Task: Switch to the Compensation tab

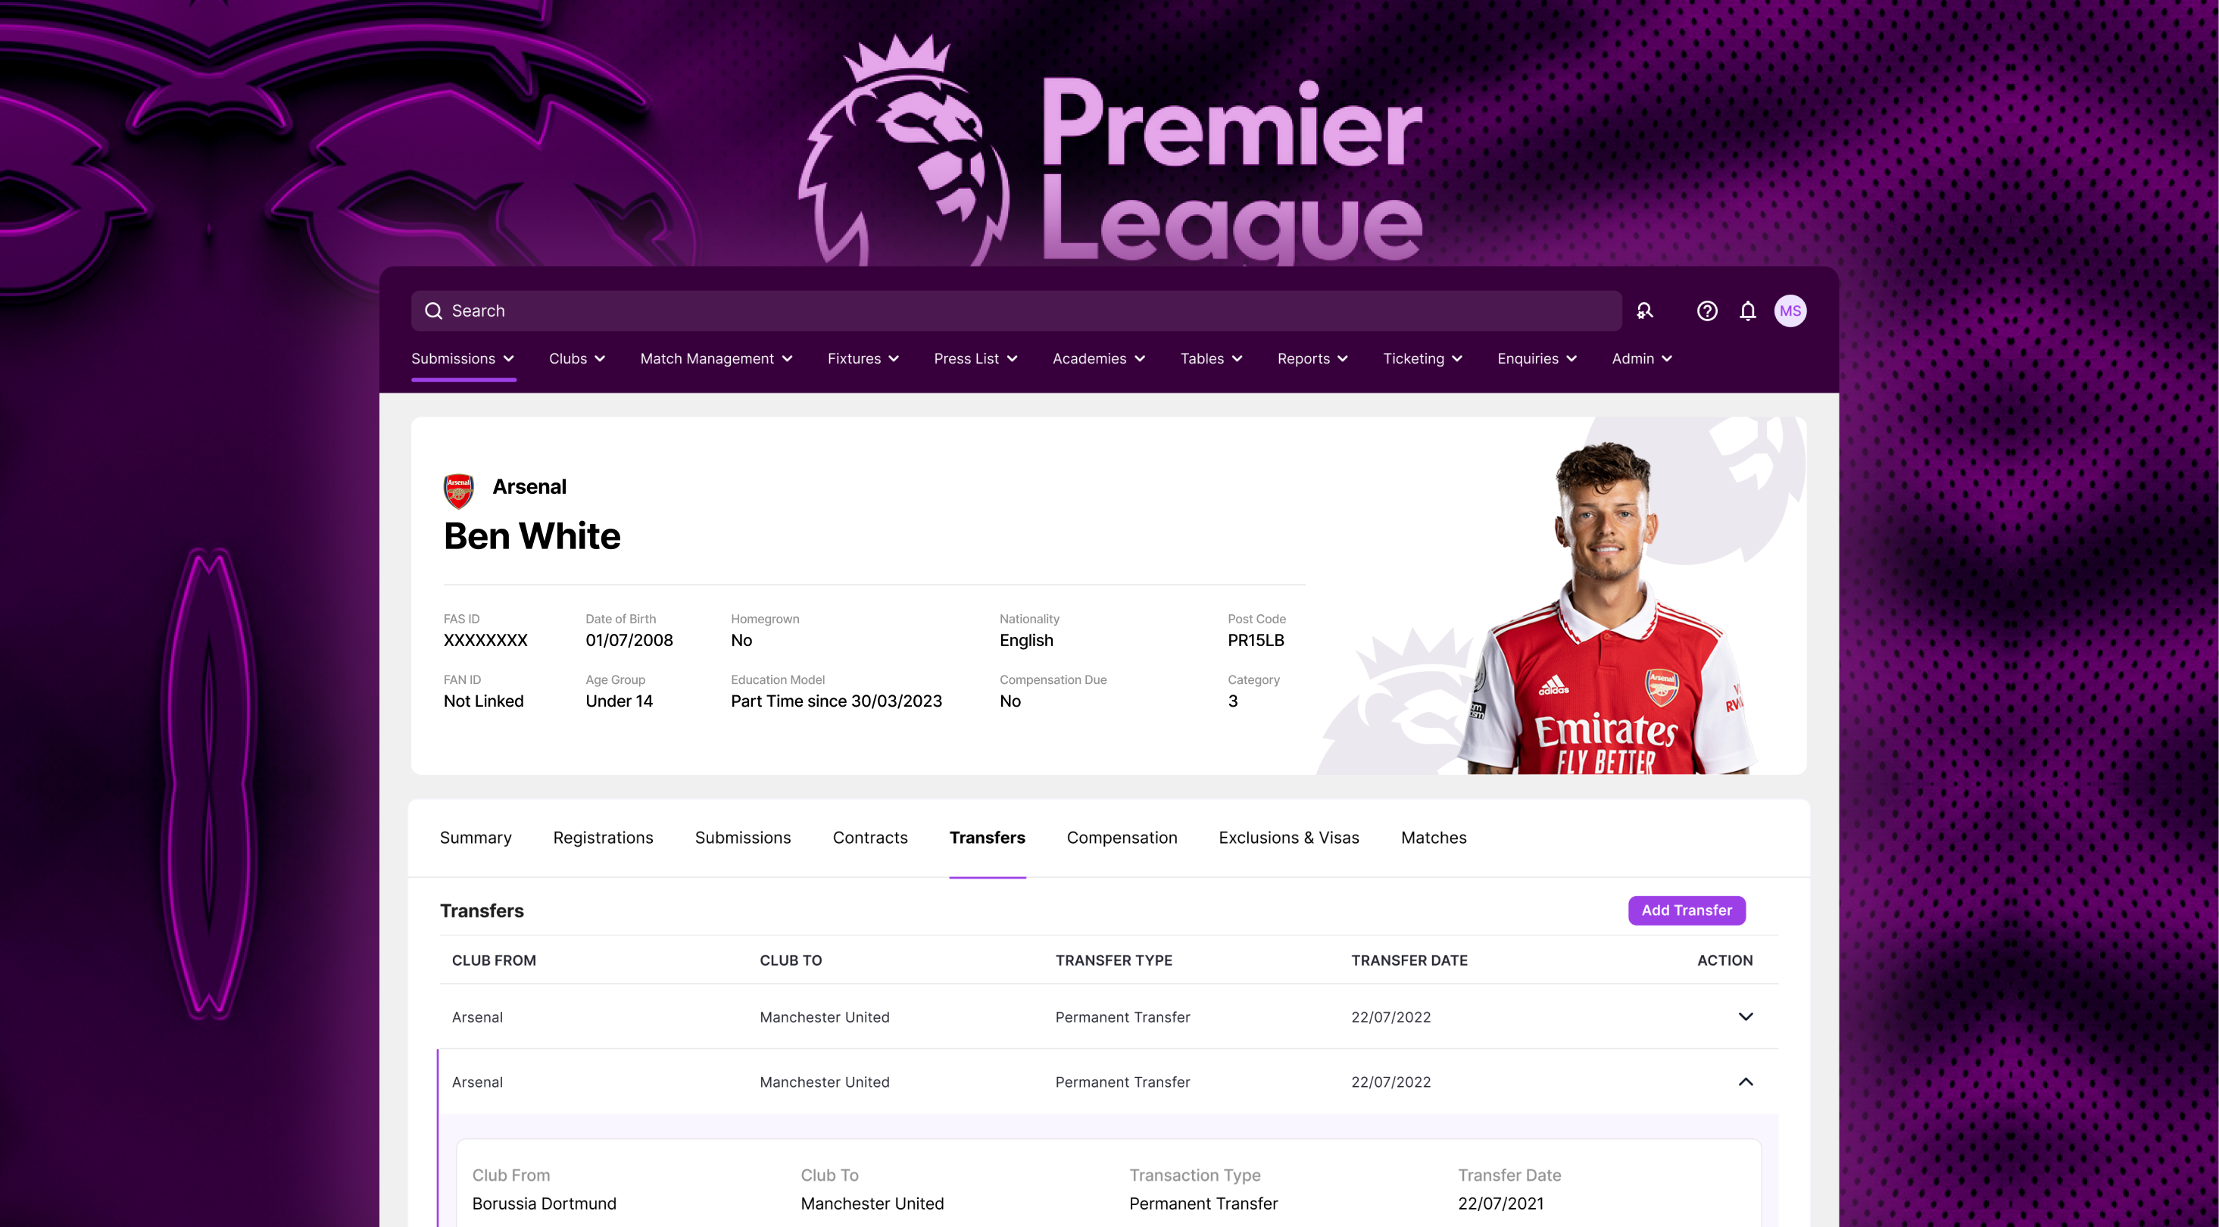Action: 1122,838
